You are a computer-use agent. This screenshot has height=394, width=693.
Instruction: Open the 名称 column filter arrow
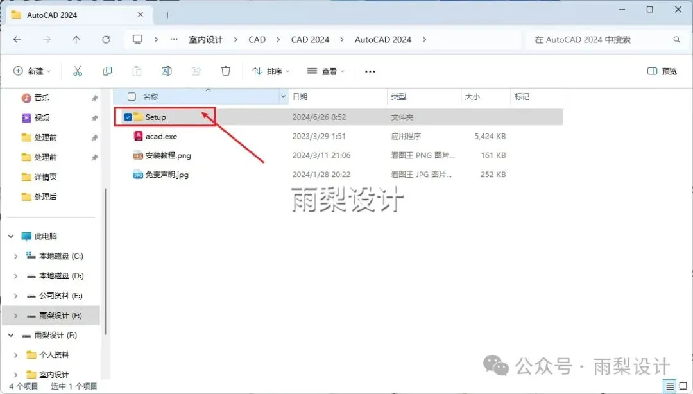[x=284, y=96]
